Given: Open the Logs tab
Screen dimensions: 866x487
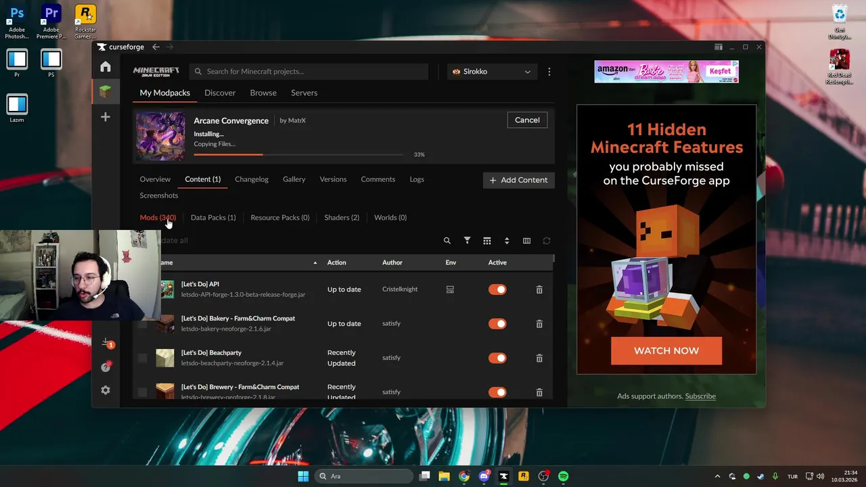Looking at the screenshot, I should tap(417, 179).
